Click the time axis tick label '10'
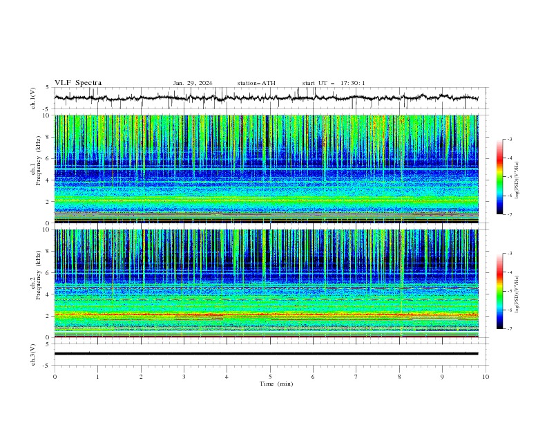 [x=486, y=377]
